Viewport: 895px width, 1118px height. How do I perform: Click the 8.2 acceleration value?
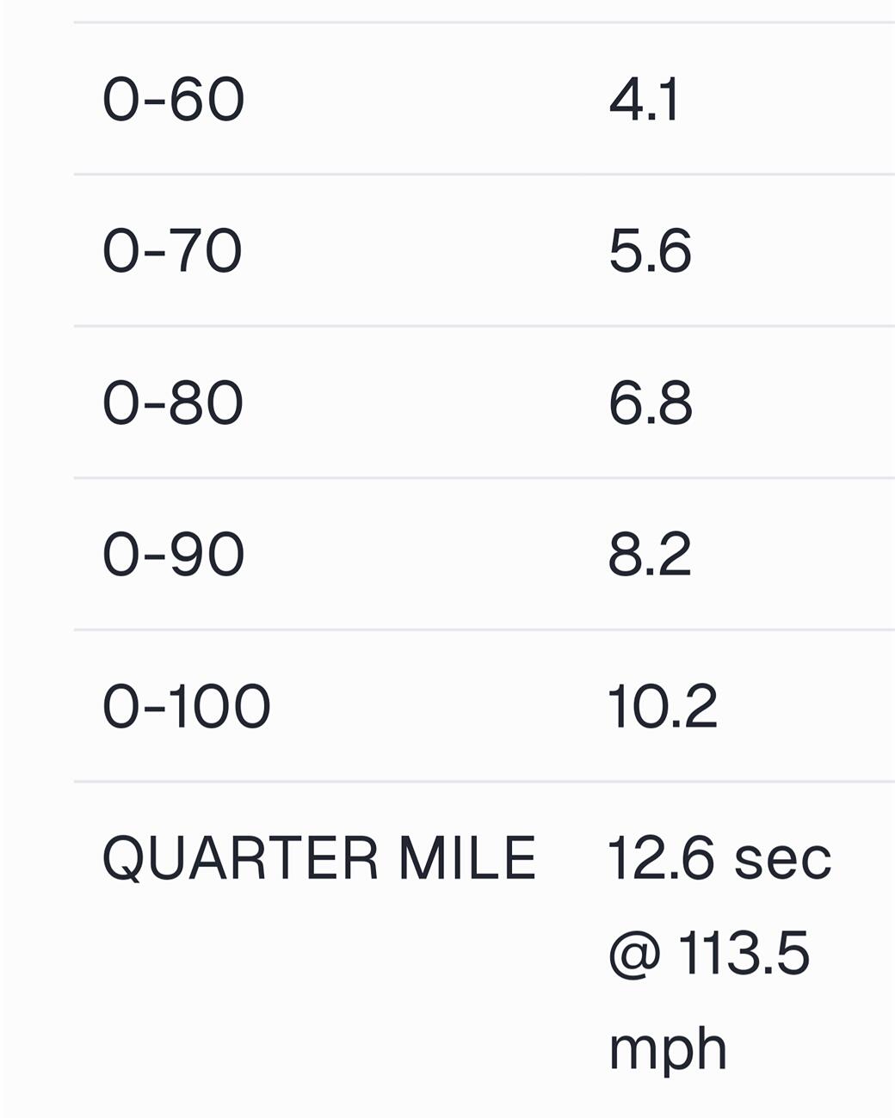pyautogui.click(x=650, y=555)
